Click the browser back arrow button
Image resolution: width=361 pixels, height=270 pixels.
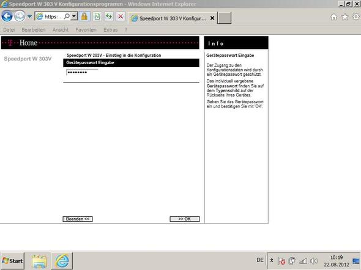(7, 16)
